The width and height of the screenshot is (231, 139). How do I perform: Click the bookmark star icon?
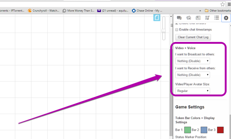222,4
